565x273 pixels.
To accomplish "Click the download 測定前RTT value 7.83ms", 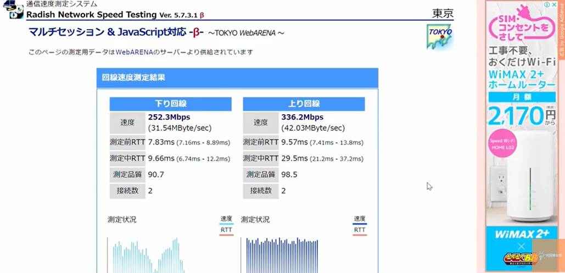I will pyautogui.click(x=161, y=142).
